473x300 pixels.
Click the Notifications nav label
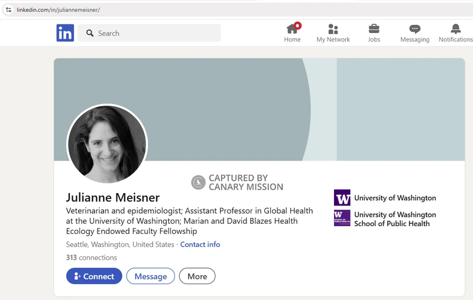pos(456,40)
